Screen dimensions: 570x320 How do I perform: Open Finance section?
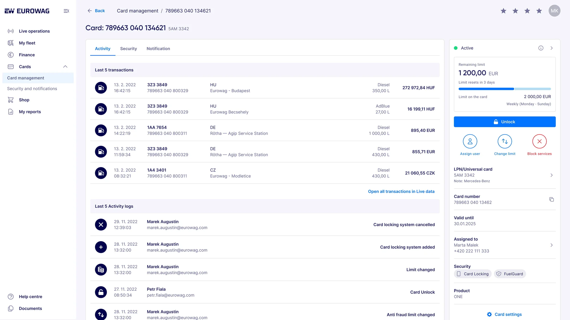[27, 55]
